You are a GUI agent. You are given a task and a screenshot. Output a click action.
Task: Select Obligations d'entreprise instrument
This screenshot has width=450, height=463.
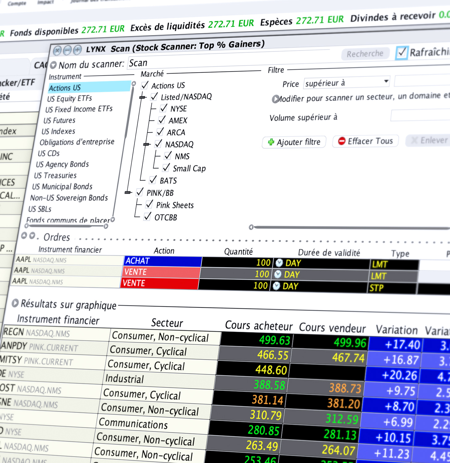click(77, 142)
